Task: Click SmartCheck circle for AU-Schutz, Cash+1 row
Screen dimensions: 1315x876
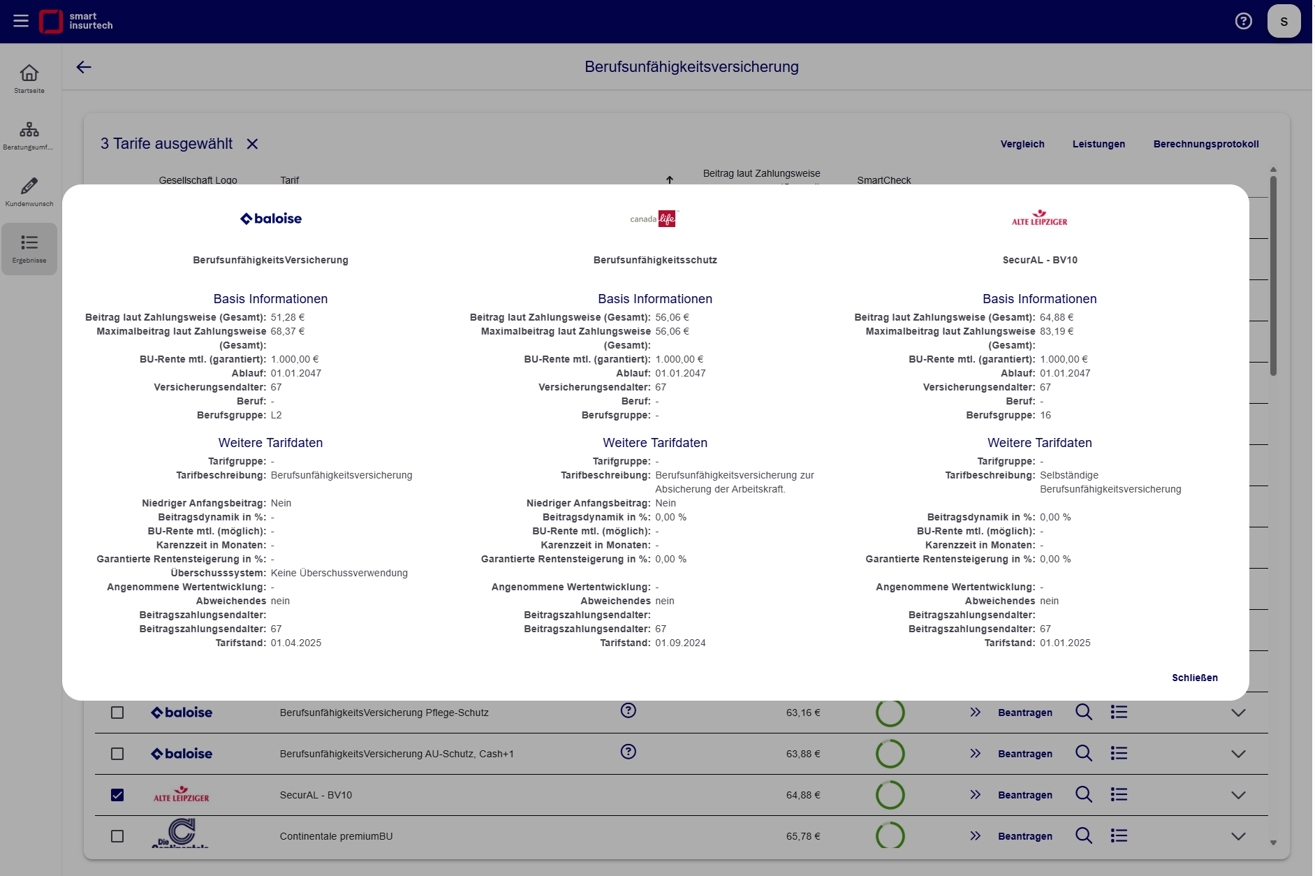Action: point(890,754)
